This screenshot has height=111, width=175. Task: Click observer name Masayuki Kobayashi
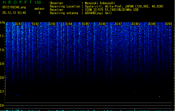click(x=100, y=3)
